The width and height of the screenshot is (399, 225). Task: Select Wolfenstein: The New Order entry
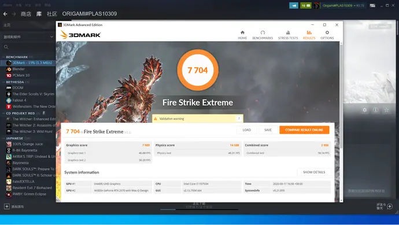pos(28,106)
